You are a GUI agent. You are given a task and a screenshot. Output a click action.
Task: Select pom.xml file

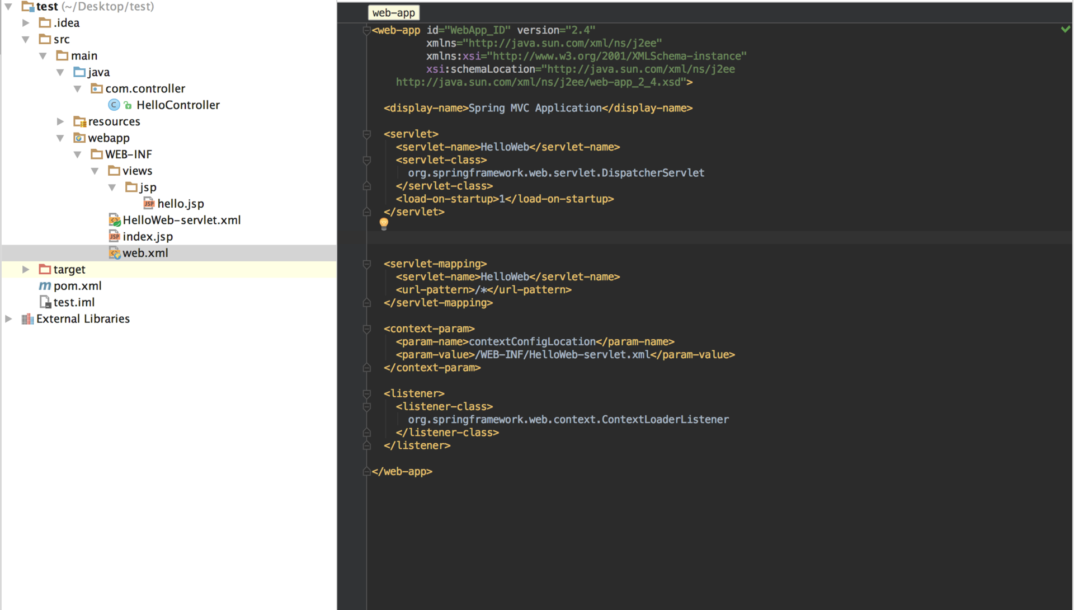click(78, 286)
